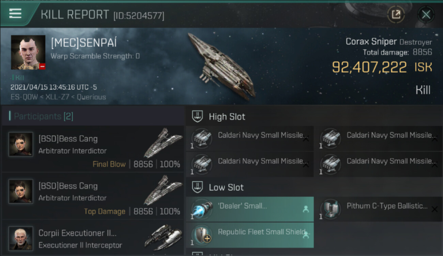This screenshot has height=256, width=443.
Task: Click the Low Slot section icon
Action: pyautogui.click(x=198, y=187)
